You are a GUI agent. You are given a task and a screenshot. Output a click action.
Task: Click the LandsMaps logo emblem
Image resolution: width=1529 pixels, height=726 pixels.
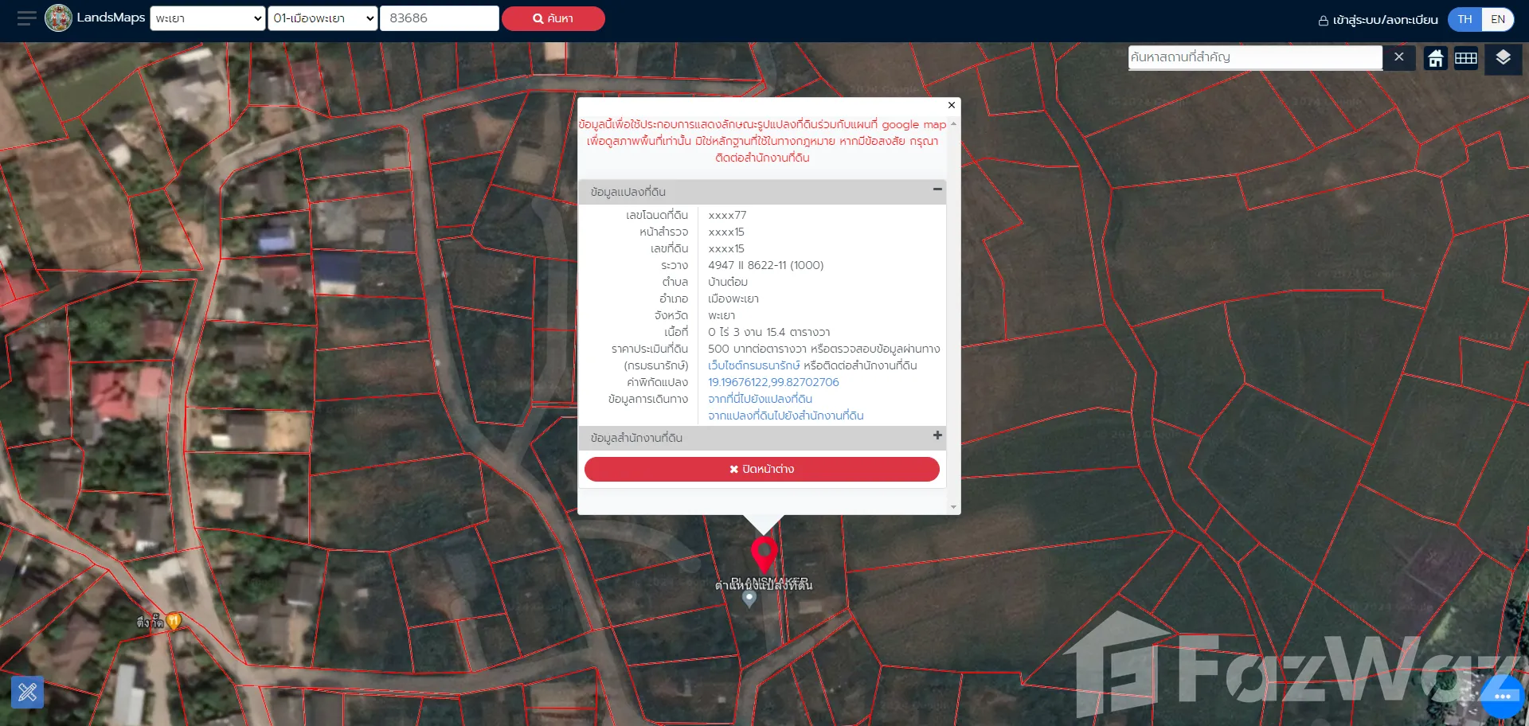pos(58,18)
